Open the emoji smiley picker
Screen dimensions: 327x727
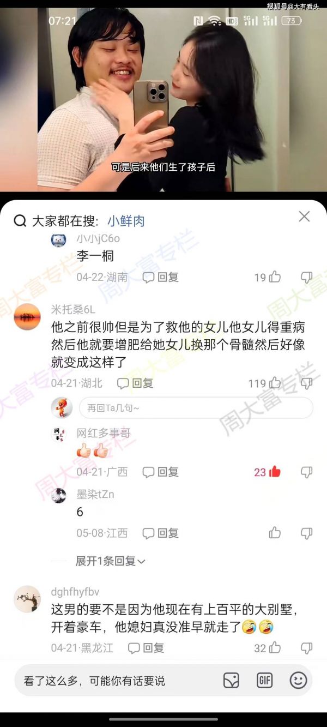298,680
